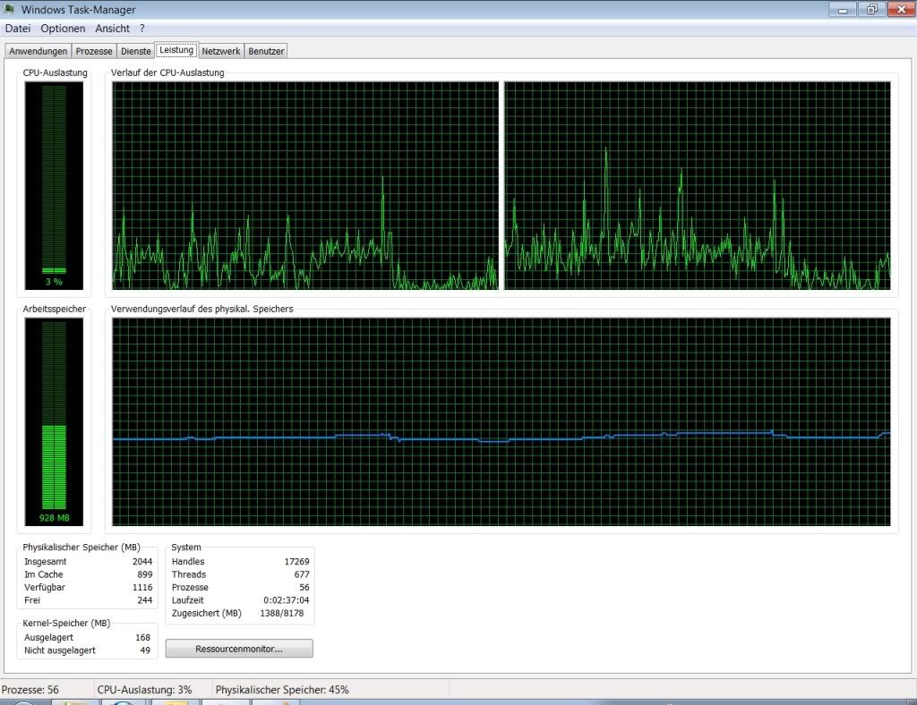Click the CPU-Auslastung gauge showing 3 %

[55, 185]
